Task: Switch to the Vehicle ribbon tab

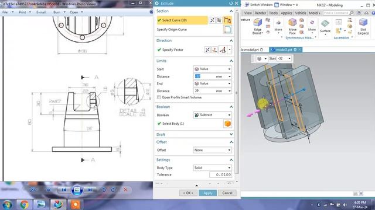Action: pyautogui.click(x=301, y=13)
